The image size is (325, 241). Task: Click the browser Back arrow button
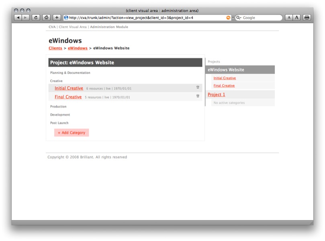18,18
